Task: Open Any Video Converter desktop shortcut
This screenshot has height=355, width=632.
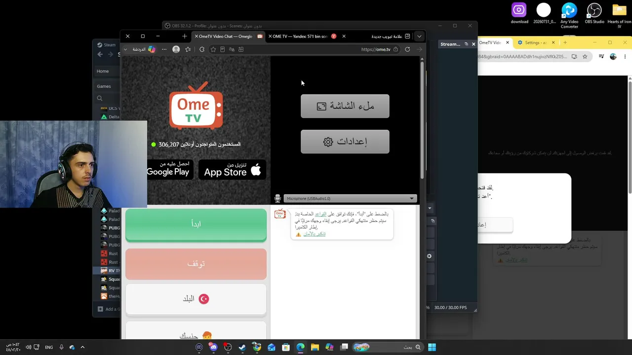Action: (x=569, y=15)
